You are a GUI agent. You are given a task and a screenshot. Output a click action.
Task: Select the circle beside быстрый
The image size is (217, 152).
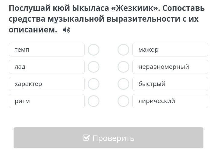[123, 84]
